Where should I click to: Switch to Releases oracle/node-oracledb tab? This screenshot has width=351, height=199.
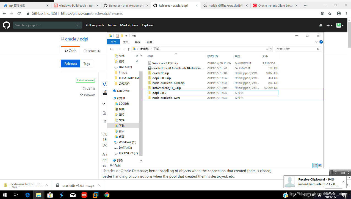tap(126, 5)
